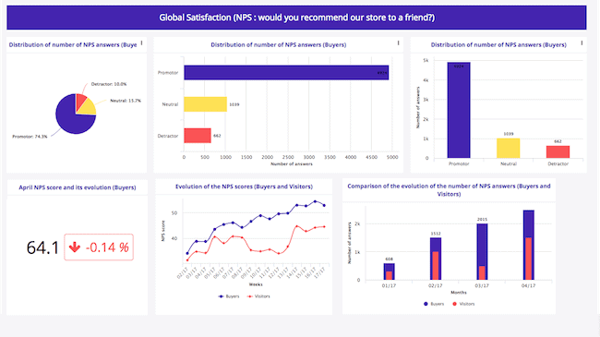Click the red Detractor column labeled 662
This screenshot has height=337, width=600.
tap(558, 151)
